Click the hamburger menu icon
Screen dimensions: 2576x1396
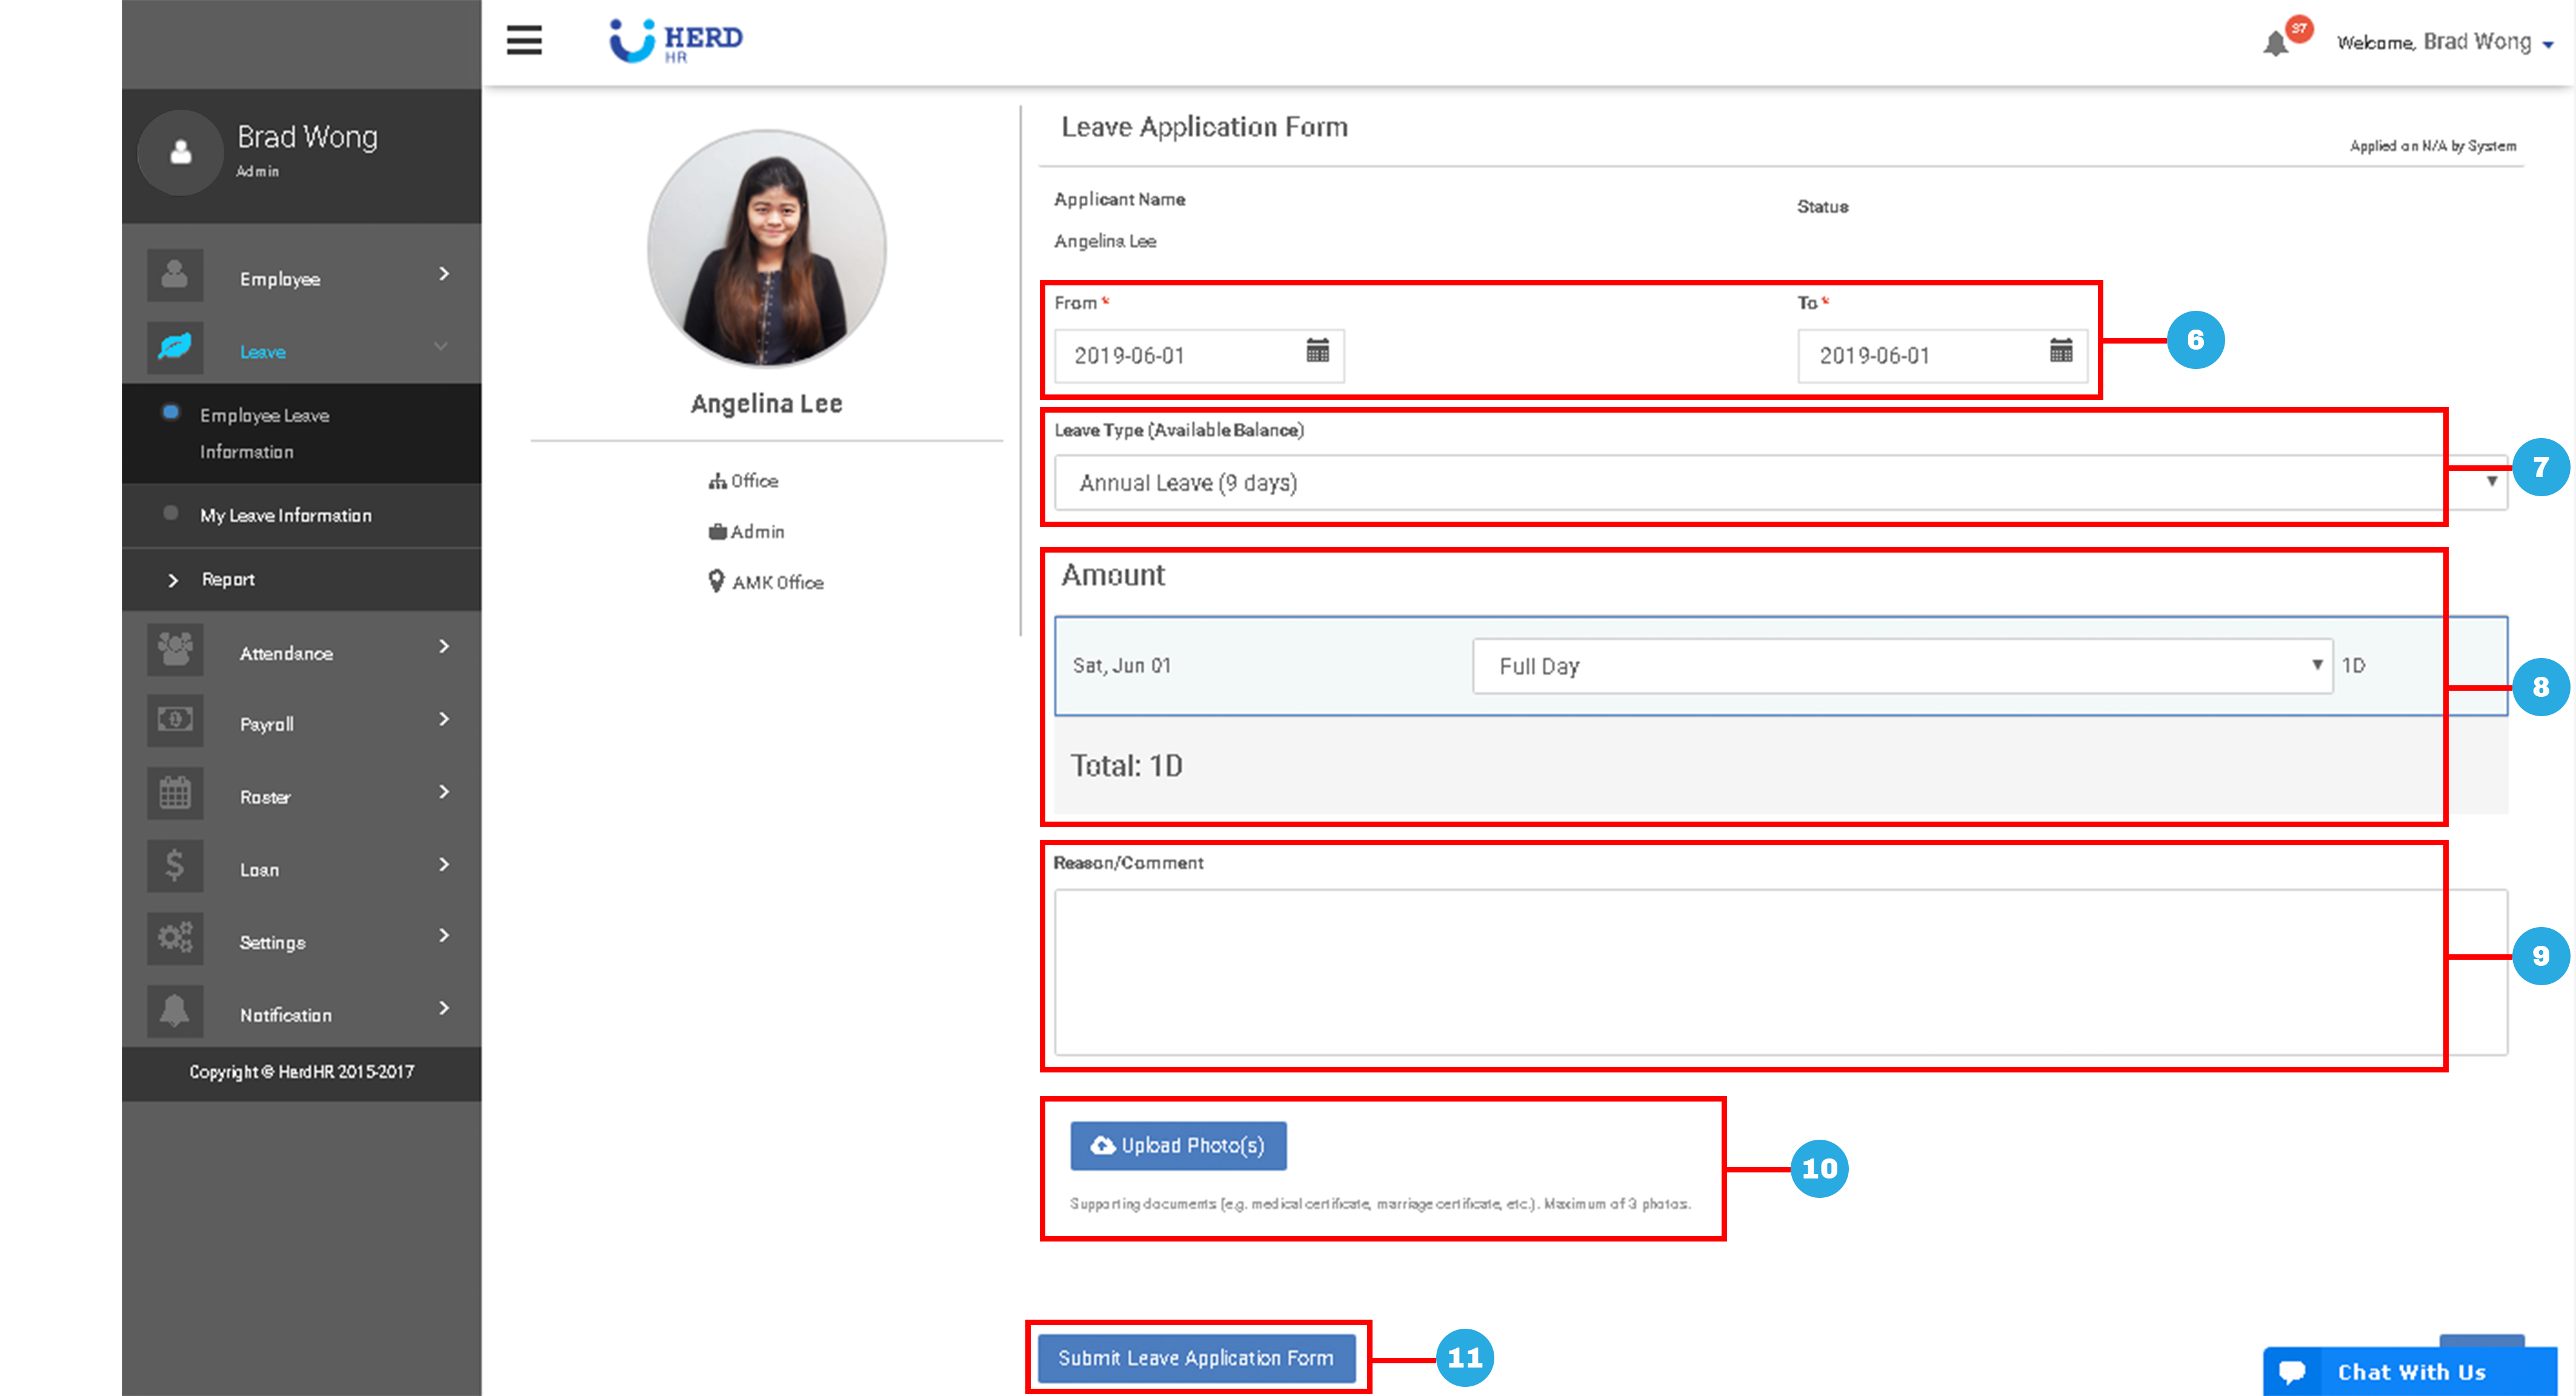pos(524,40)
